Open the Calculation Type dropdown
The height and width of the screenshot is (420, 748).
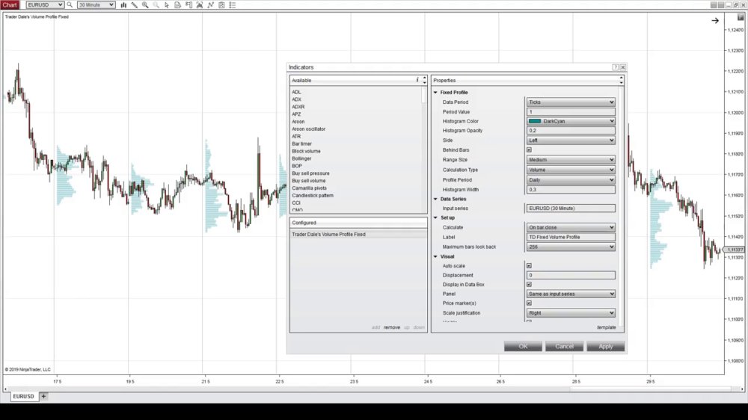pos(571,170)
